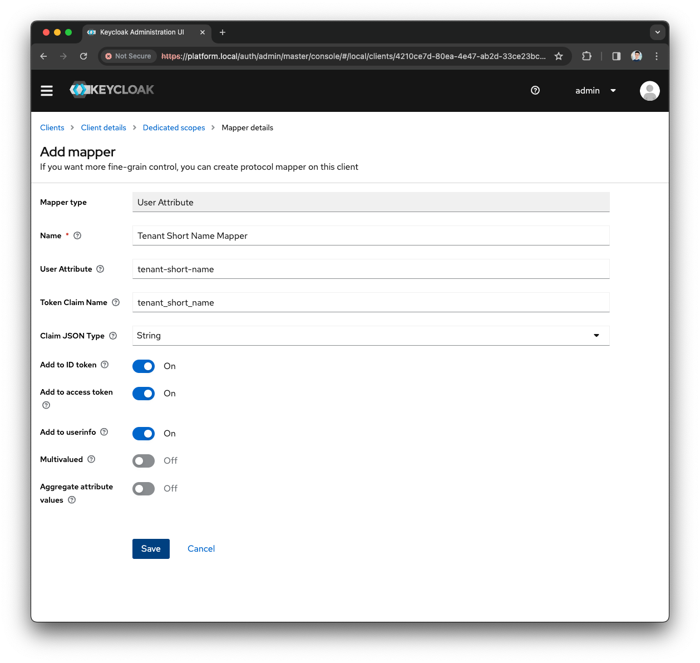The image size is (700, 663).
Task: Bookmark this page with star icon
Action: tap(559, 56)
